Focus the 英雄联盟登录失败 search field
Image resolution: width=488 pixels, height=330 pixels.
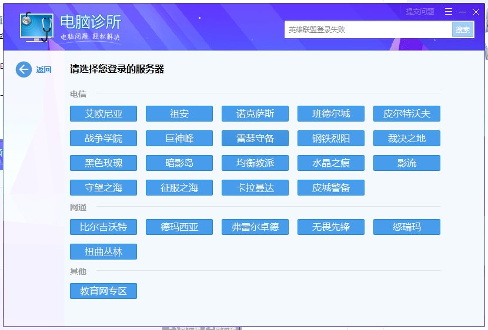[x=368, y=30]
